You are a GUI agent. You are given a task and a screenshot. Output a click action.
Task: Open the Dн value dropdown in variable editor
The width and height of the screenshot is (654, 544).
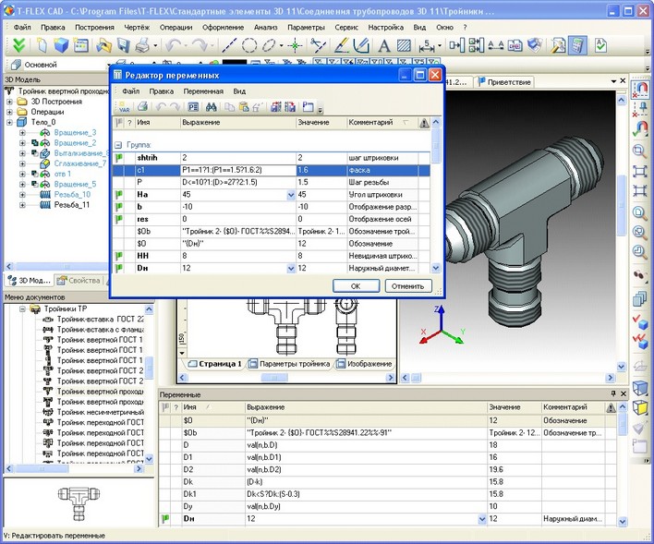[x=291, y=268]
